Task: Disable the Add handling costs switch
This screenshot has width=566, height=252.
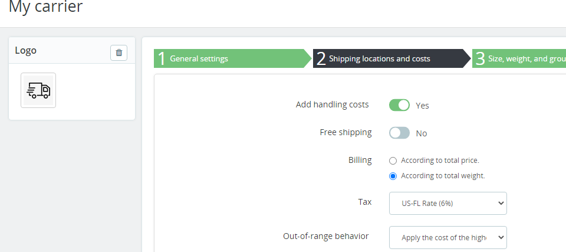Action: [x=399, y=105]
